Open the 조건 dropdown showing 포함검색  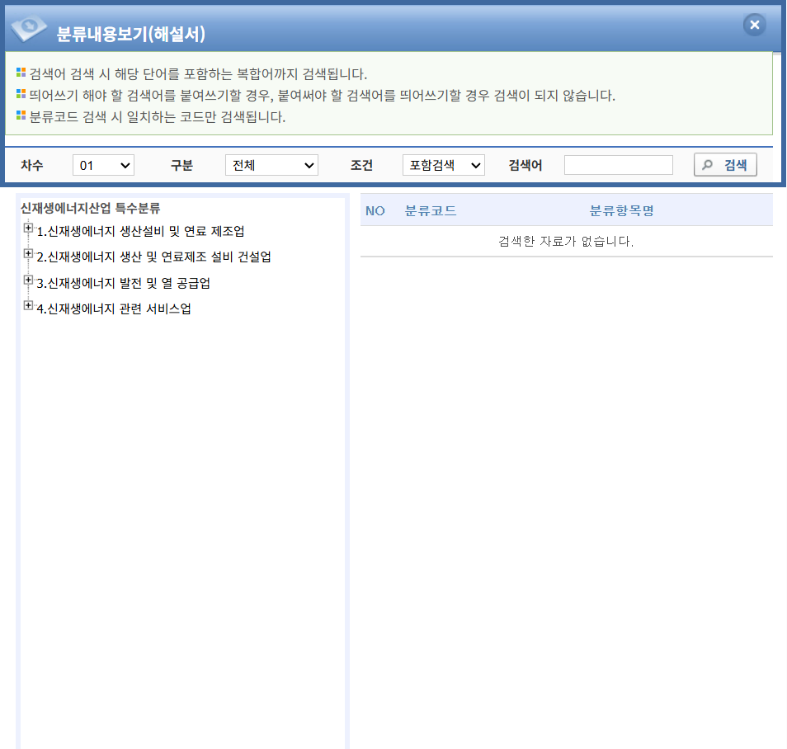[443, 166]
